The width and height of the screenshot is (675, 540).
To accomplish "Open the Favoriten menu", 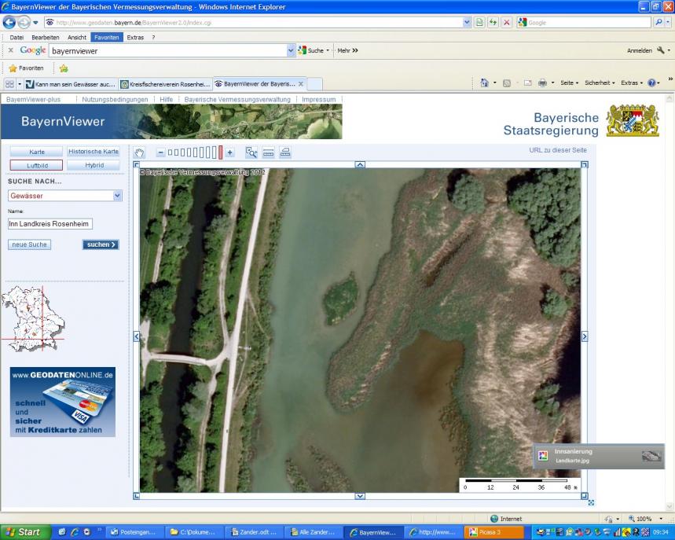I will [x=106, y=38].
